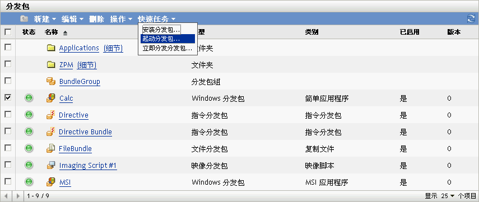Image resolution: width=479 pixels, height=202 pixels.
Task: Click 复制文件 category cell
Action: click(319, 149)
